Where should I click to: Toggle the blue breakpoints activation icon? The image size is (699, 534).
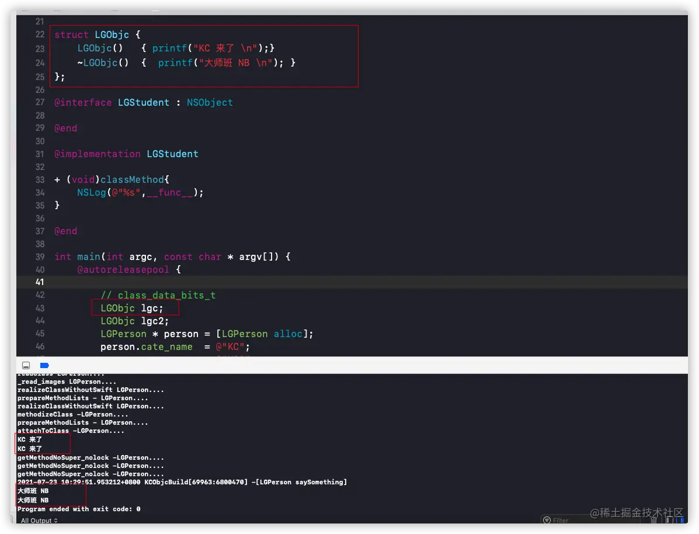pos(44,365)
